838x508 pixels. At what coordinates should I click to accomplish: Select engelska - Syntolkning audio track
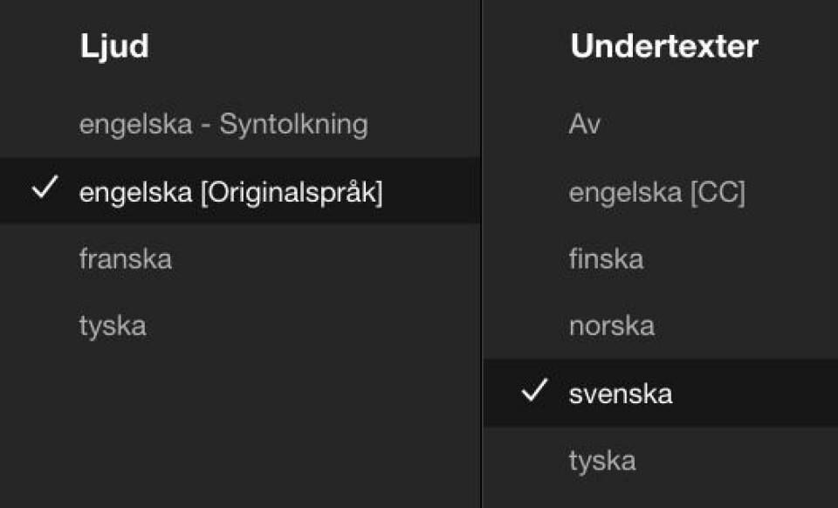[x=223, y=124]
